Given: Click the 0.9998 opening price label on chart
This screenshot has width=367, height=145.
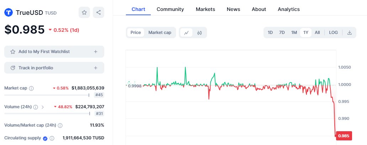Looking at the screenshot, I should point(135,86).
